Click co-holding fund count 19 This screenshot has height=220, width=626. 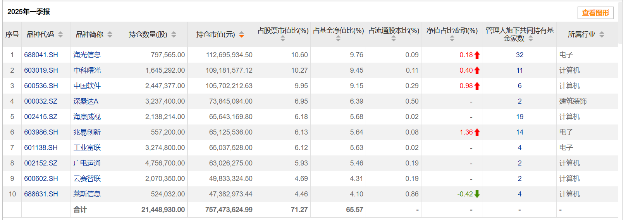(x=519, y=117)
